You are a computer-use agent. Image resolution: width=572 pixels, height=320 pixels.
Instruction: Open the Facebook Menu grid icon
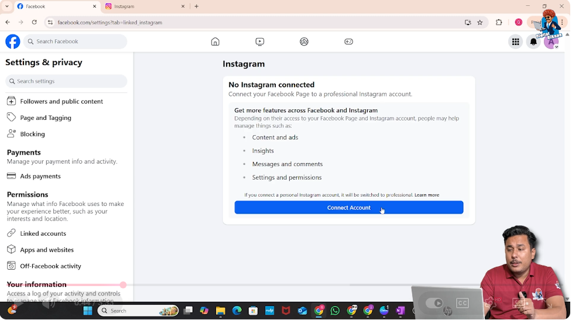pos(515,42)
